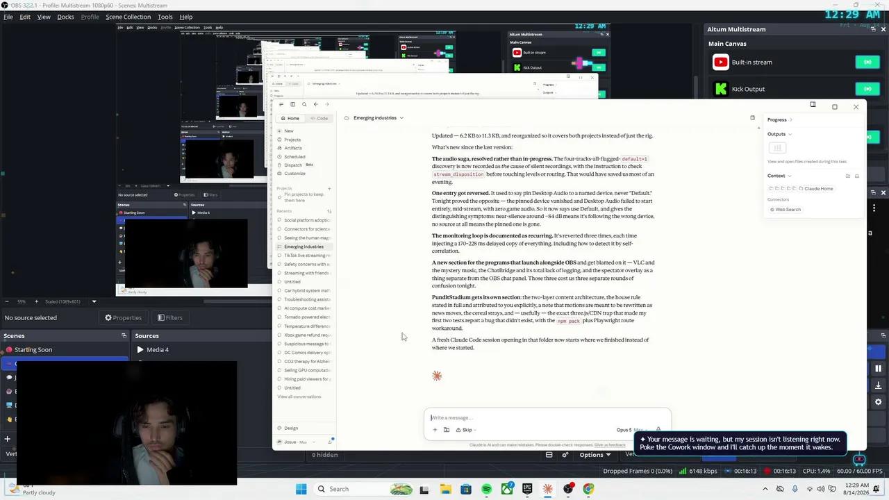Click the folder icon in message box

pyautogui.click(x=446, y=430)
